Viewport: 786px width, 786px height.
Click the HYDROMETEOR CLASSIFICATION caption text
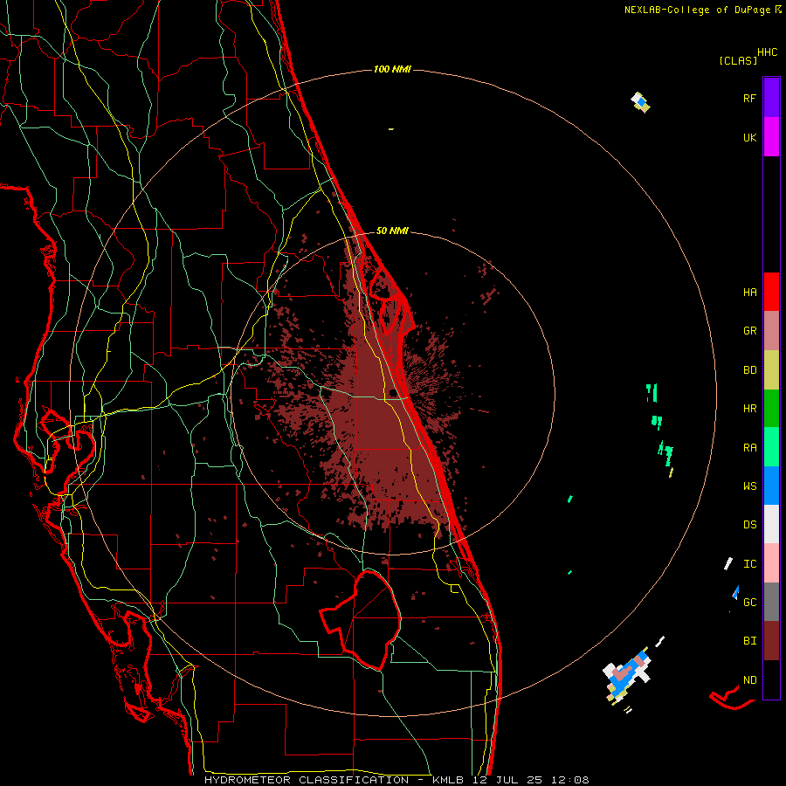tap(307, 780)
